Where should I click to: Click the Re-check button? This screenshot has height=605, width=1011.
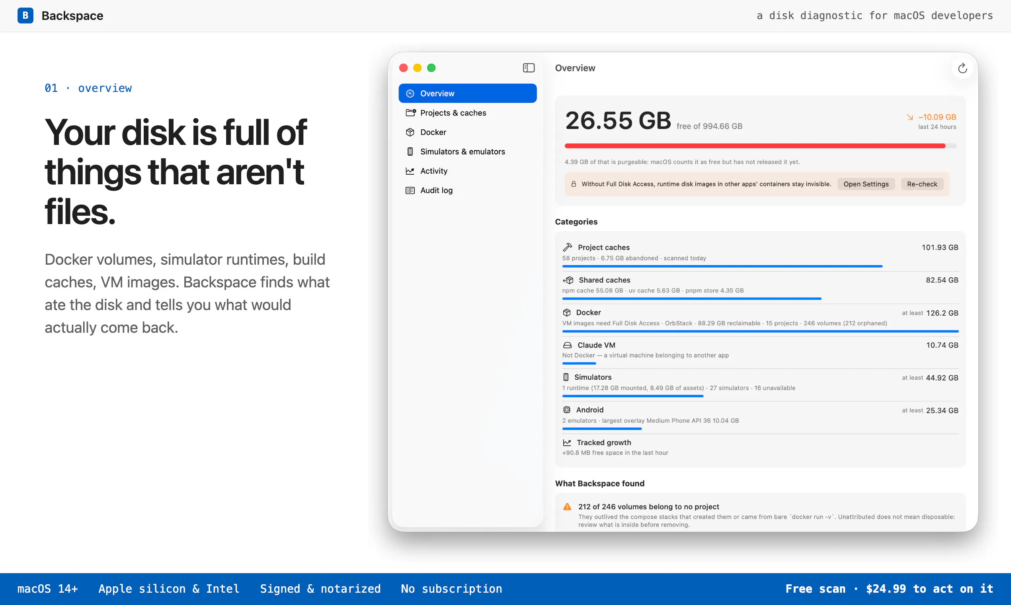coord(922,184)
